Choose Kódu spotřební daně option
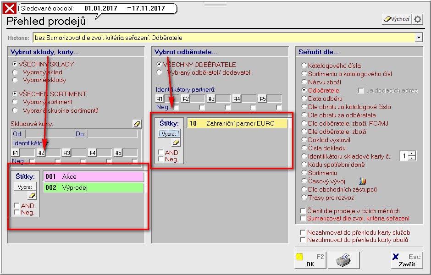Viewport: 431px width, 275px height. click(304, 164)
